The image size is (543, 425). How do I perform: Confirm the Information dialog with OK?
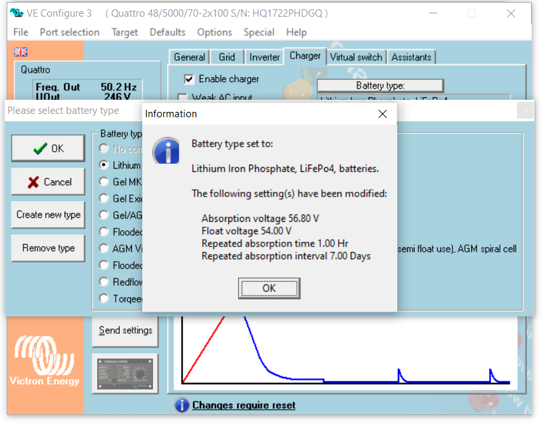click(269, 288)
